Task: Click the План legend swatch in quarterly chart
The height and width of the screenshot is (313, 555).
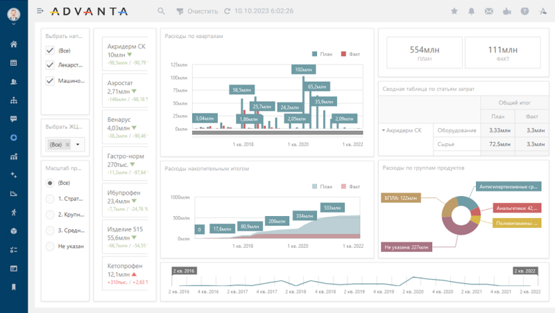Action: (315, 53)
